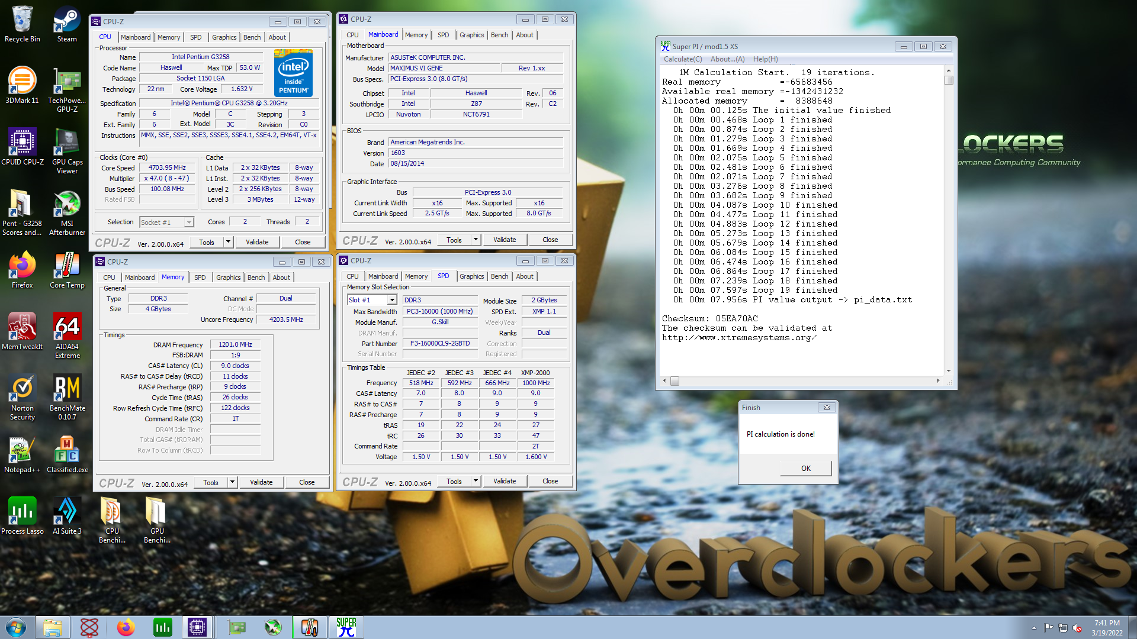The height and width of the screenshot is (639, 1137).
Task: Click Super PI vertical scrollbar thumb
Action: [949, 80]
